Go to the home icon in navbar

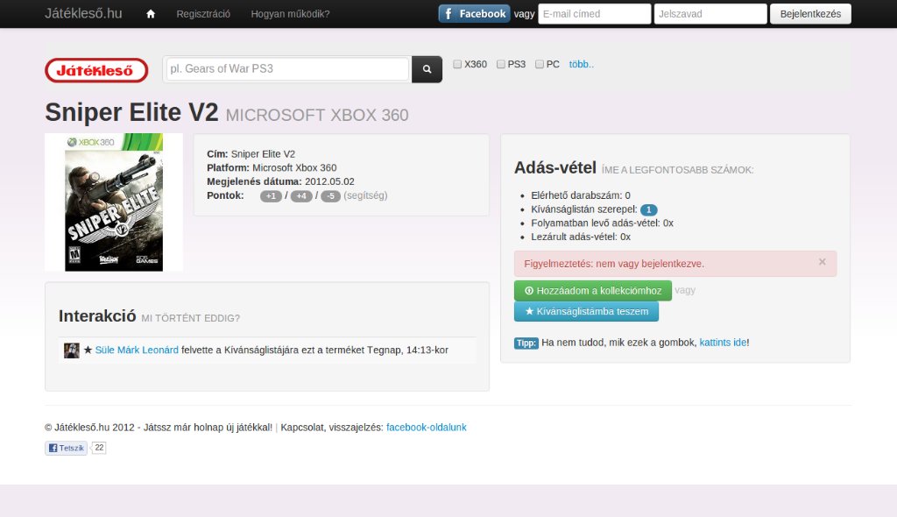pos(151,14)
